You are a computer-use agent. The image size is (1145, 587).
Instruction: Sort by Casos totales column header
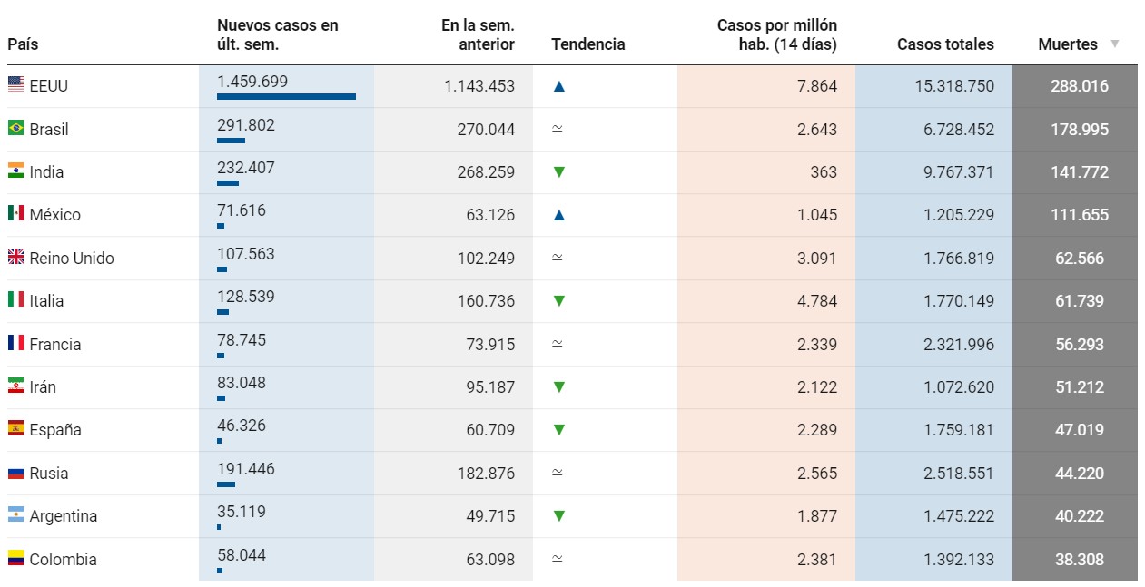[x=945, y=44]
